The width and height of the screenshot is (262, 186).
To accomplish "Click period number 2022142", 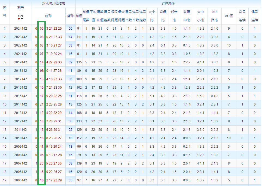I will tap(20, 45).
